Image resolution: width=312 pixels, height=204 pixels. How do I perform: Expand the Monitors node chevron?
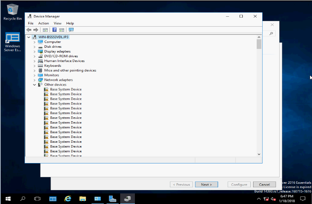tap(34, 76)
